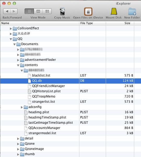Click the QzoneImage folder icon
The height and width of the screenshot is (157, 141).
coord(22,149)
